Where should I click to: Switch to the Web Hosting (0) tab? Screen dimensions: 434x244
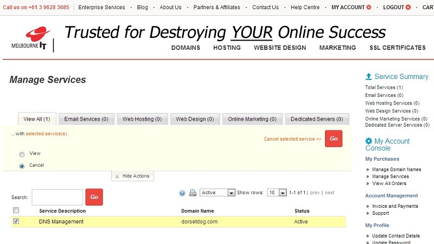pos(142,119)
